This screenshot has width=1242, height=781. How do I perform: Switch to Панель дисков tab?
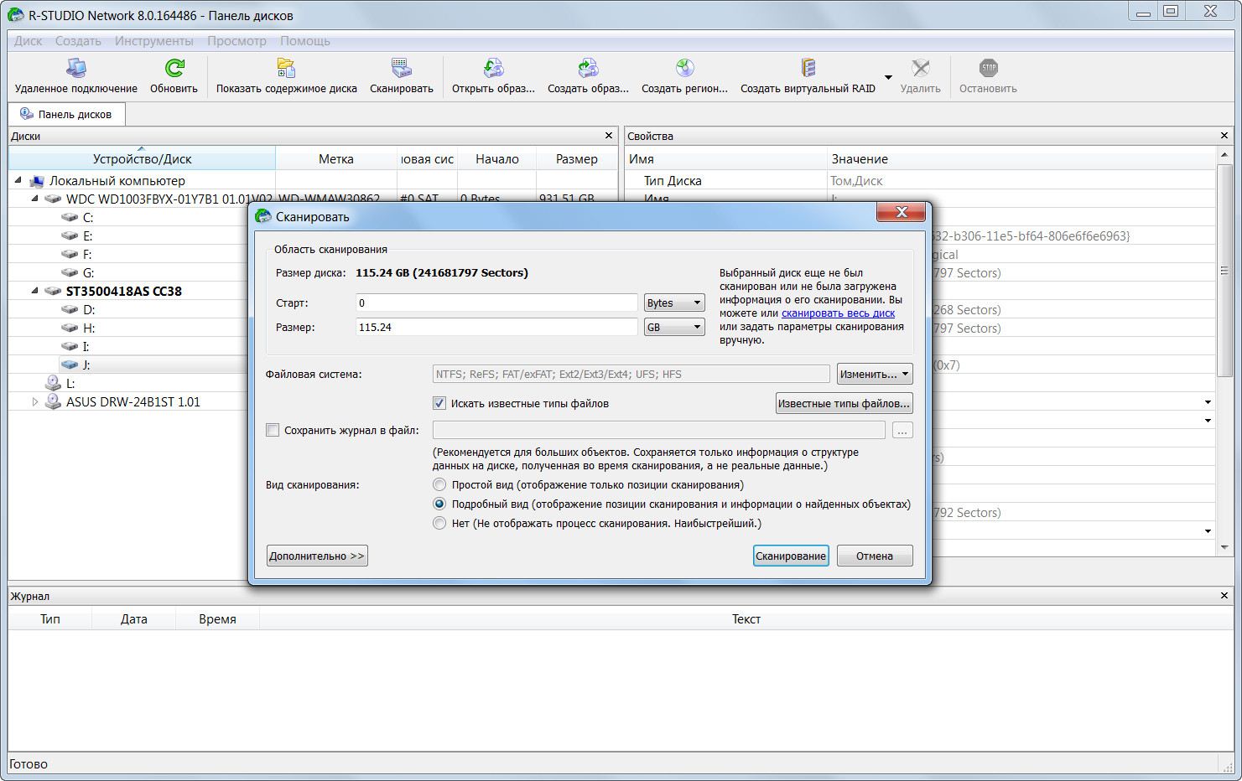66,114
